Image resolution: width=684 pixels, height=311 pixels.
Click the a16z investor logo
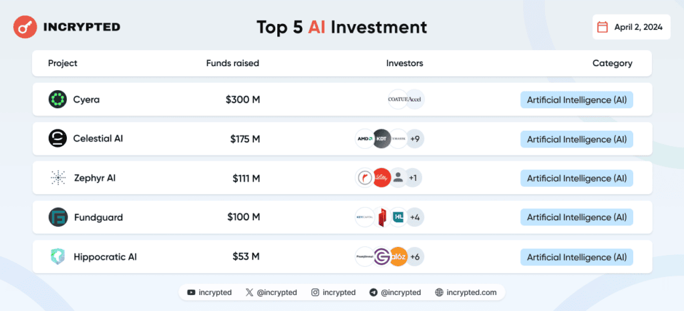[398, 257]
